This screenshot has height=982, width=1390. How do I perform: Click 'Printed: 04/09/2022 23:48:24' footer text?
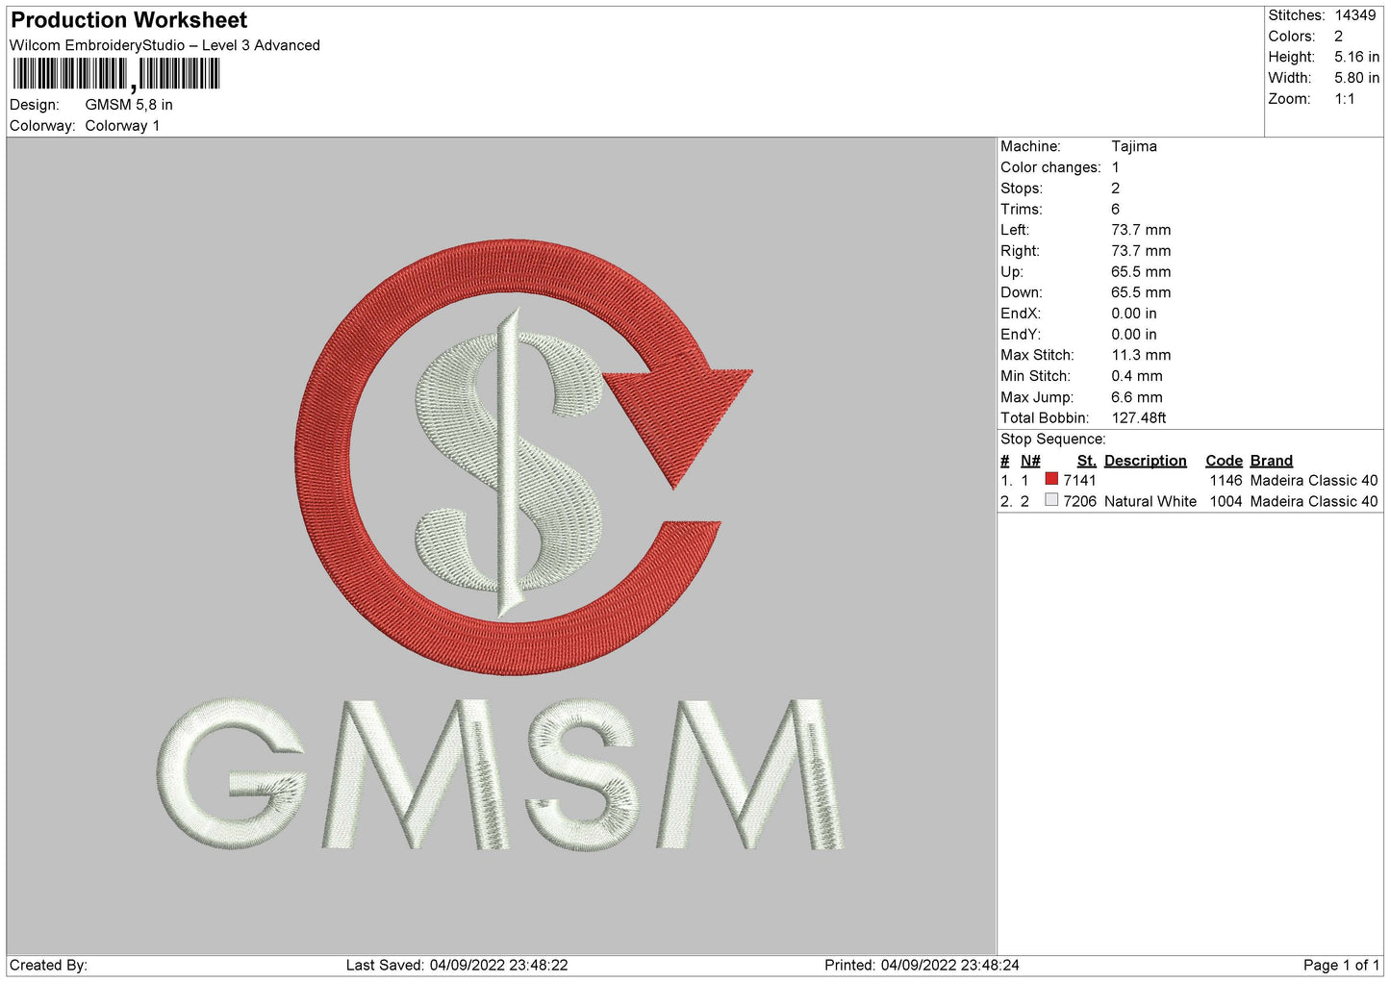coord(922,966)
